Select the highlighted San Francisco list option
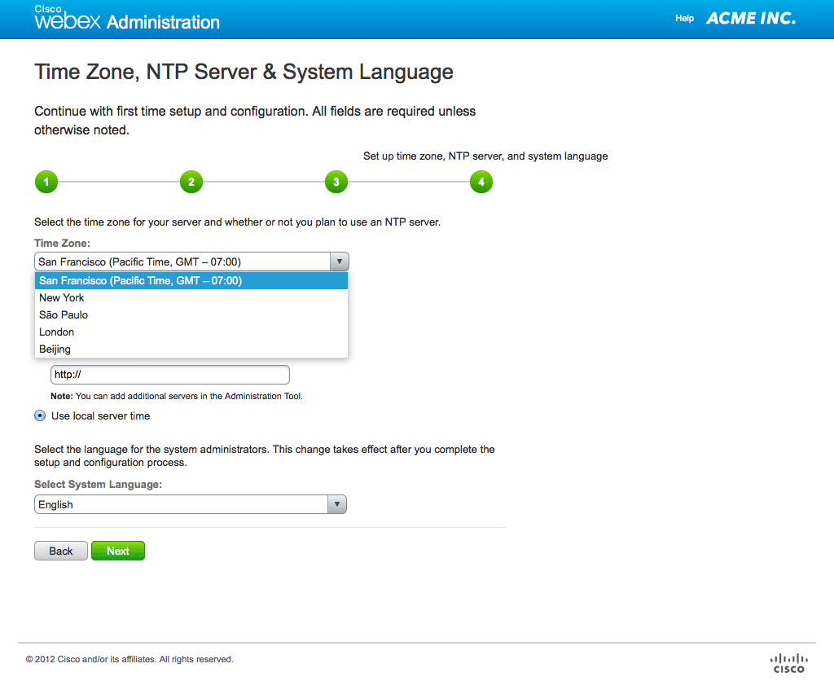 pos(141,280)
